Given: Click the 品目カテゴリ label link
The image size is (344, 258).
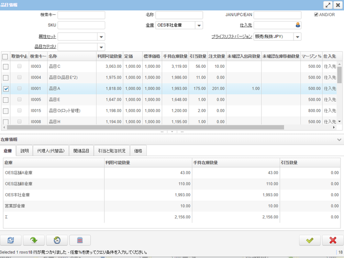Looking at the screenshot, I should 45,47.
